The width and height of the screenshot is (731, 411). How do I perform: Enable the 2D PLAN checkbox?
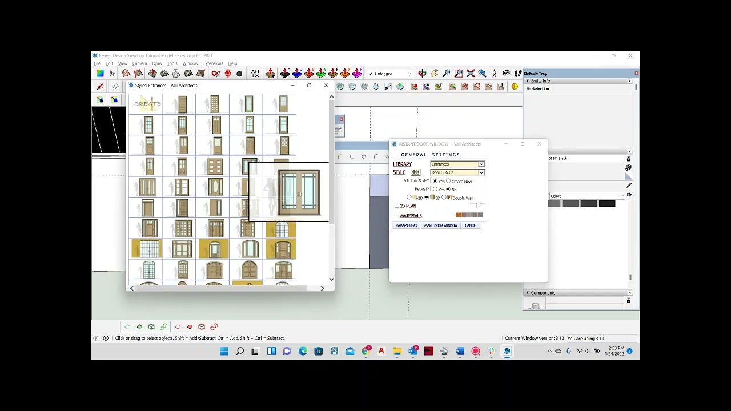coord(397,205)
